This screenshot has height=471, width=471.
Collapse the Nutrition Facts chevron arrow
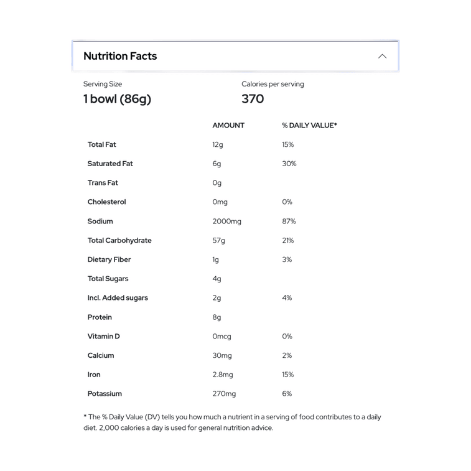[x=382, y=56]
